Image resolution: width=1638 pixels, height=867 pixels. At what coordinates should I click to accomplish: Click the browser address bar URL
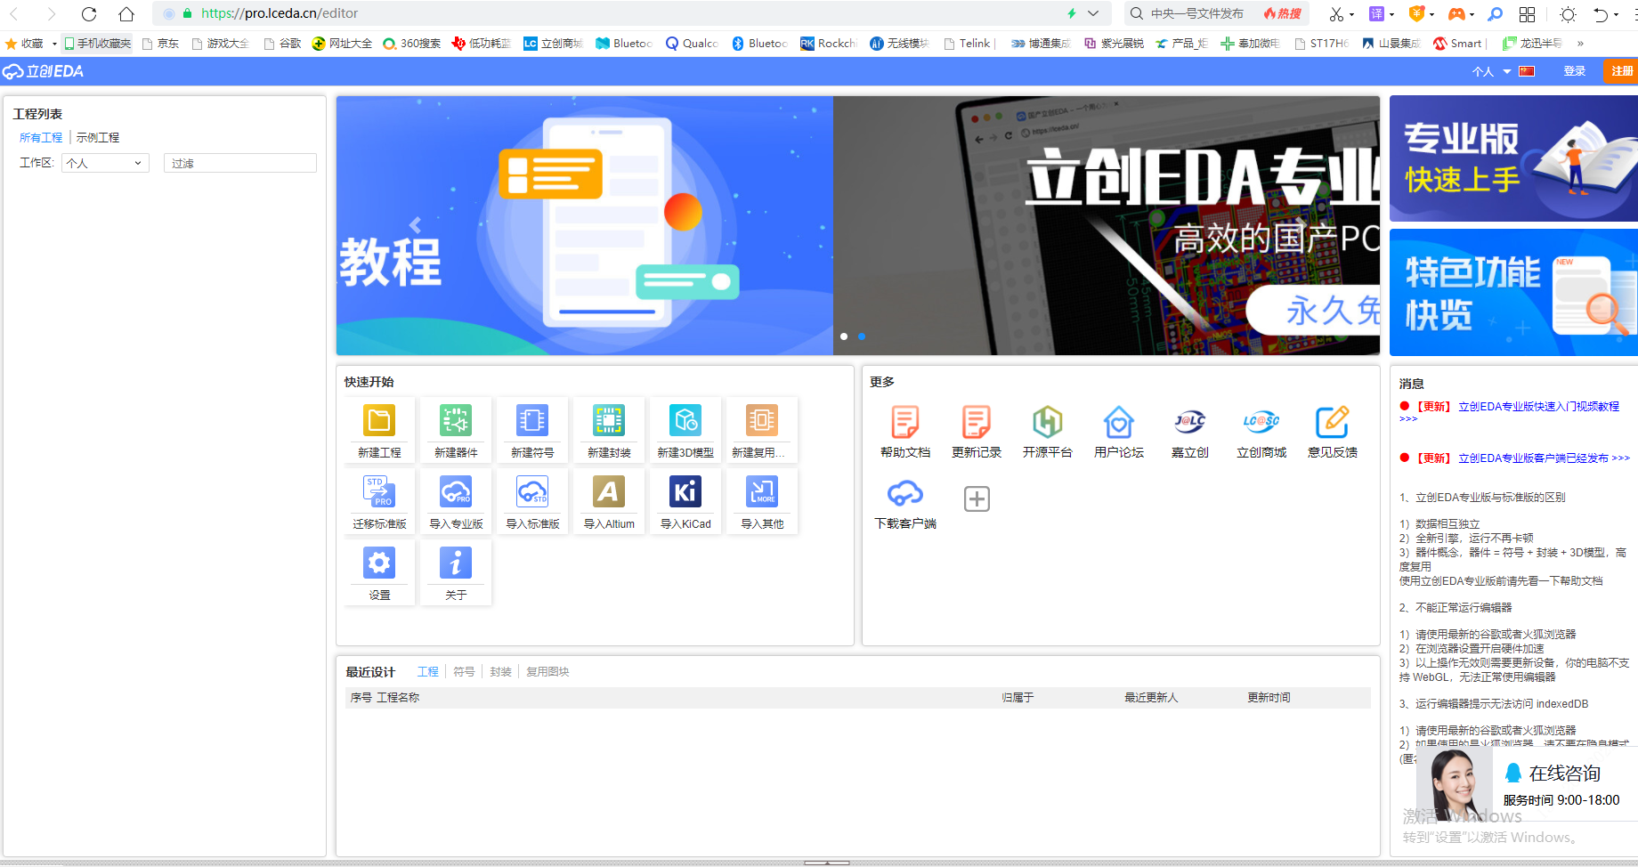[x=280, y=13]
